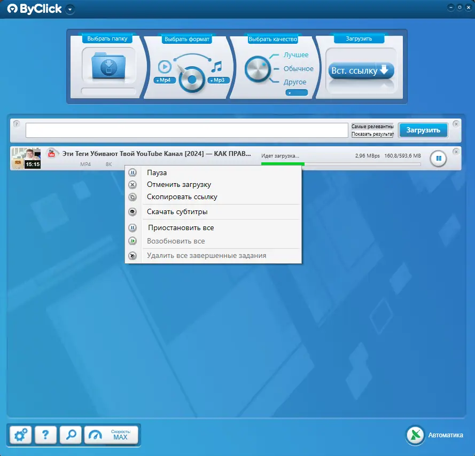Click the cancel X icon in the menu
The image size is (475, 456).
(x=133, y=185)
